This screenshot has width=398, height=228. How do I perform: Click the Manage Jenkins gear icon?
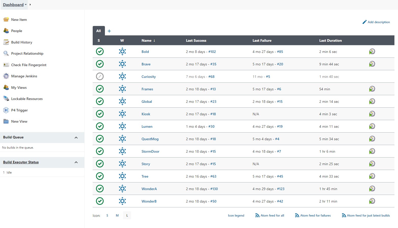tap(6, 76)
